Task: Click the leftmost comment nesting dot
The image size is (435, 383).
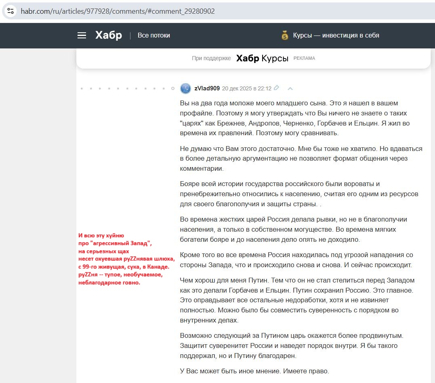Action: (x=82, y=88)
